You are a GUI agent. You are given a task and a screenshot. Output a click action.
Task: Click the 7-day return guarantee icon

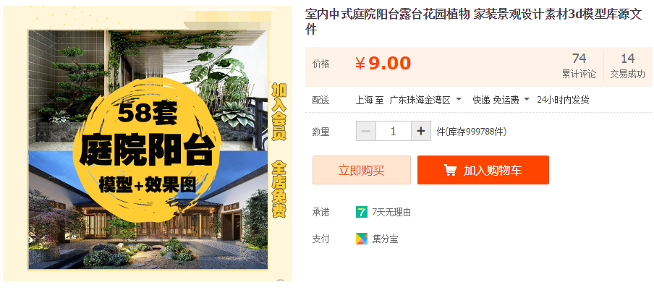[361, 212]
